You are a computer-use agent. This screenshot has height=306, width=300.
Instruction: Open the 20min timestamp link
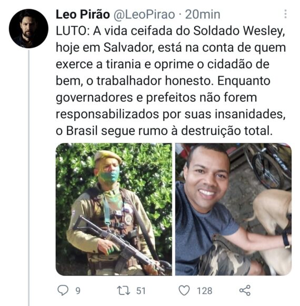[x=203, y=15]
